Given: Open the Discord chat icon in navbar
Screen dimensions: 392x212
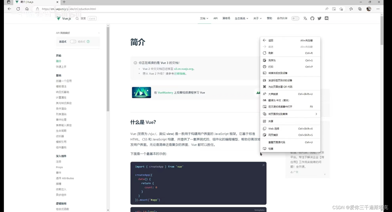Looking at the screenshot, I should (327, 19).
